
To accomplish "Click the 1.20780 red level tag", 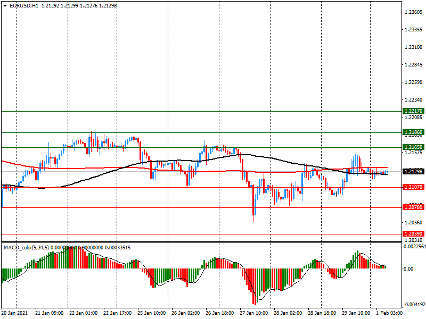I will point(413,207).
